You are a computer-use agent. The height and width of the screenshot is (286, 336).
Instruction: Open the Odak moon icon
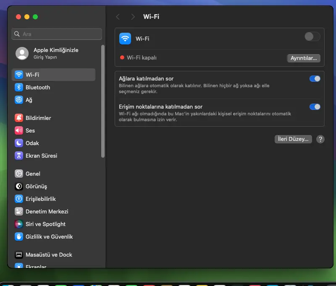(x=19, y=143)
